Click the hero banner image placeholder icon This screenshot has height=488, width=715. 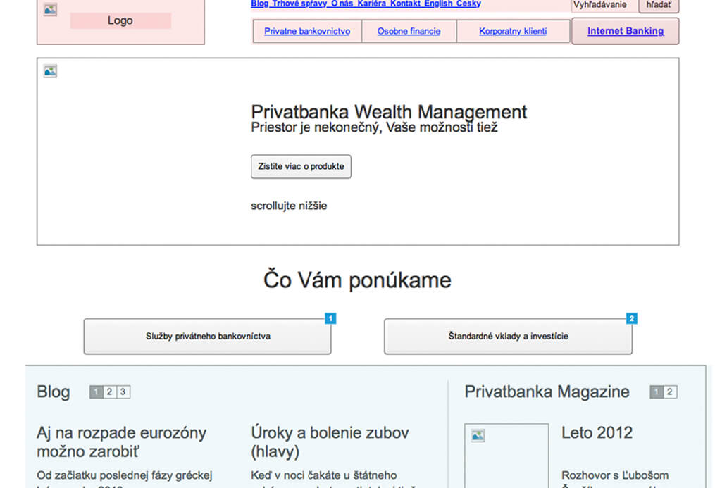[x=50, y=71]
